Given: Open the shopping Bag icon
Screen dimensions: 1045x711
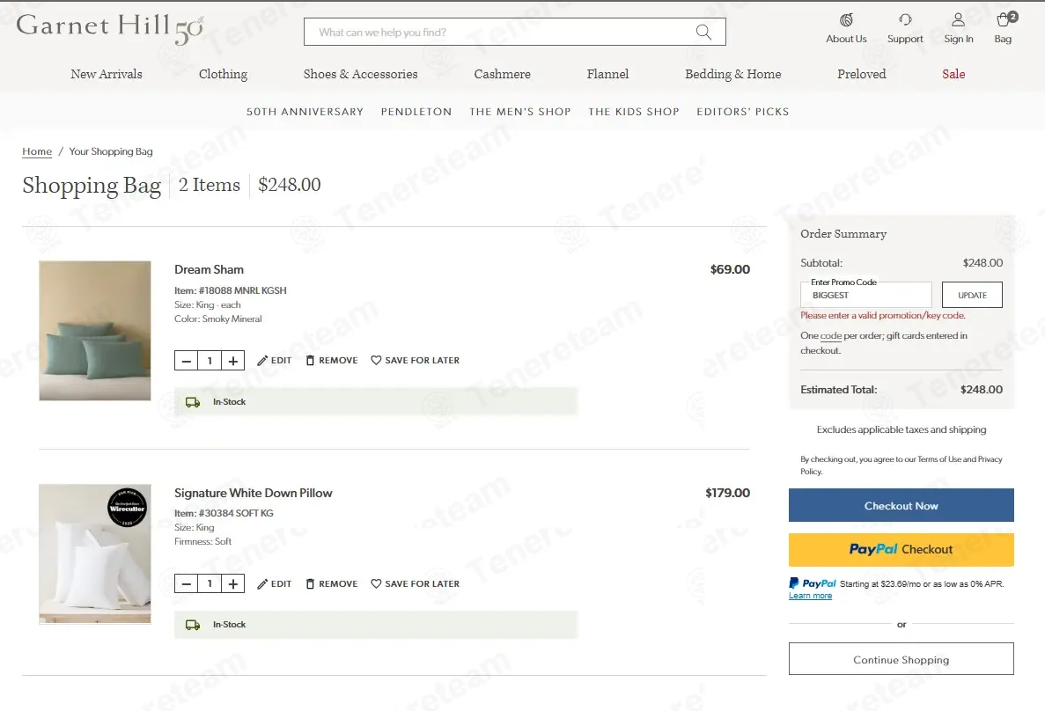Looking at the screenshot, I should pos(1003,20).
